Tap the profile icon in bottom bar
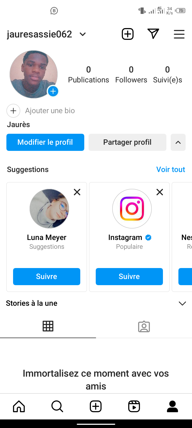The width and height of the screenshot is (192, 428). click(173, 406)
